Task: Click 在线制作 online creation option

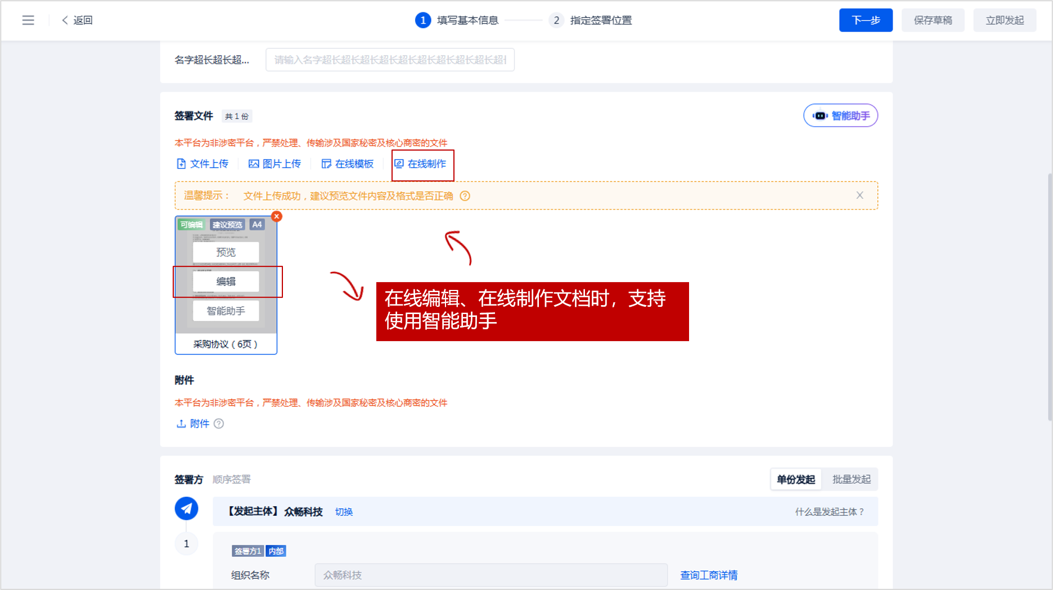Action: (x=421, y=164)
